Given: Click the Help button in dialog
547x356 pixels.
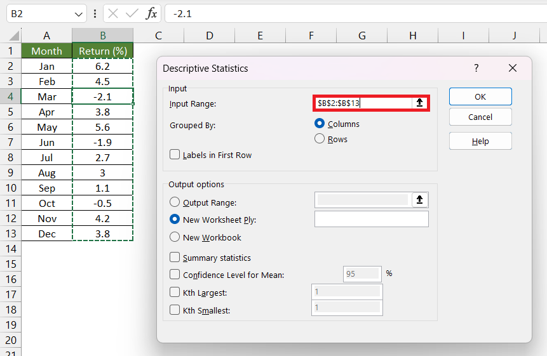Looking at the screenshot, I should 480,141.
